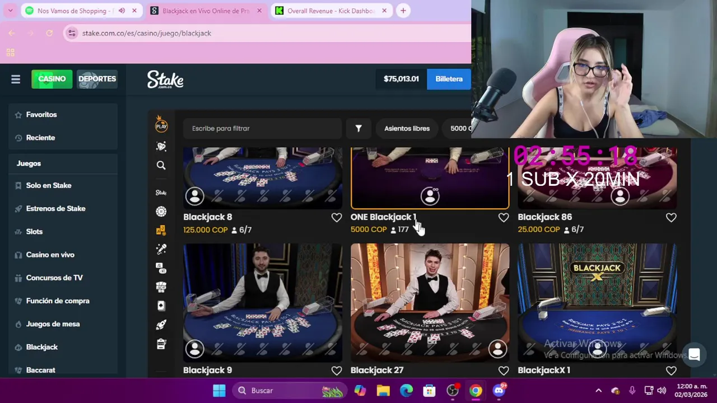Select Estrenos de Stake in sidebar
This screenshot has width=717, height=403.
coord(63,208)
